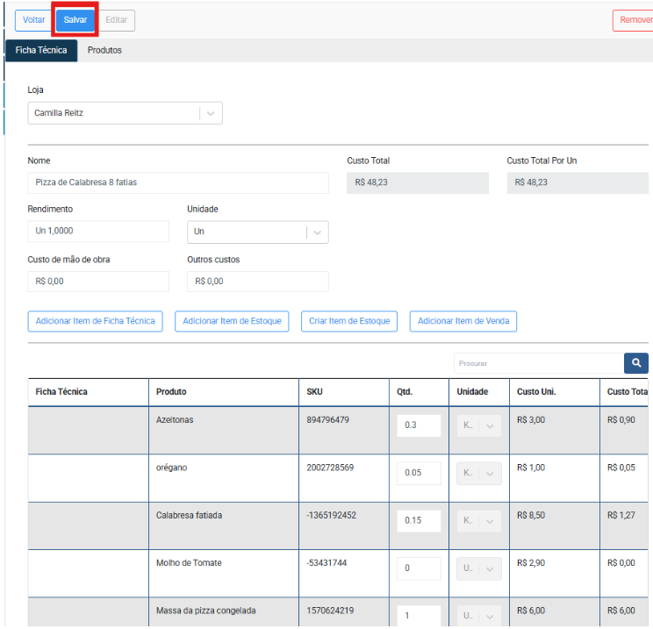The image size is (653, 629).
Task: Click Adicionar Item de Estoque button
Action: click(232, 322)
